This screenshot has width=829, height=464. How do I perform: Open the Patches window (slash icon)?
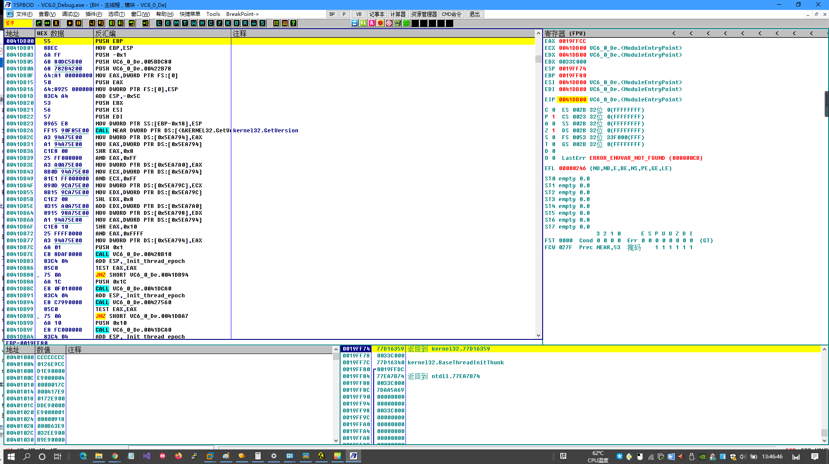[x=219, y=23]
